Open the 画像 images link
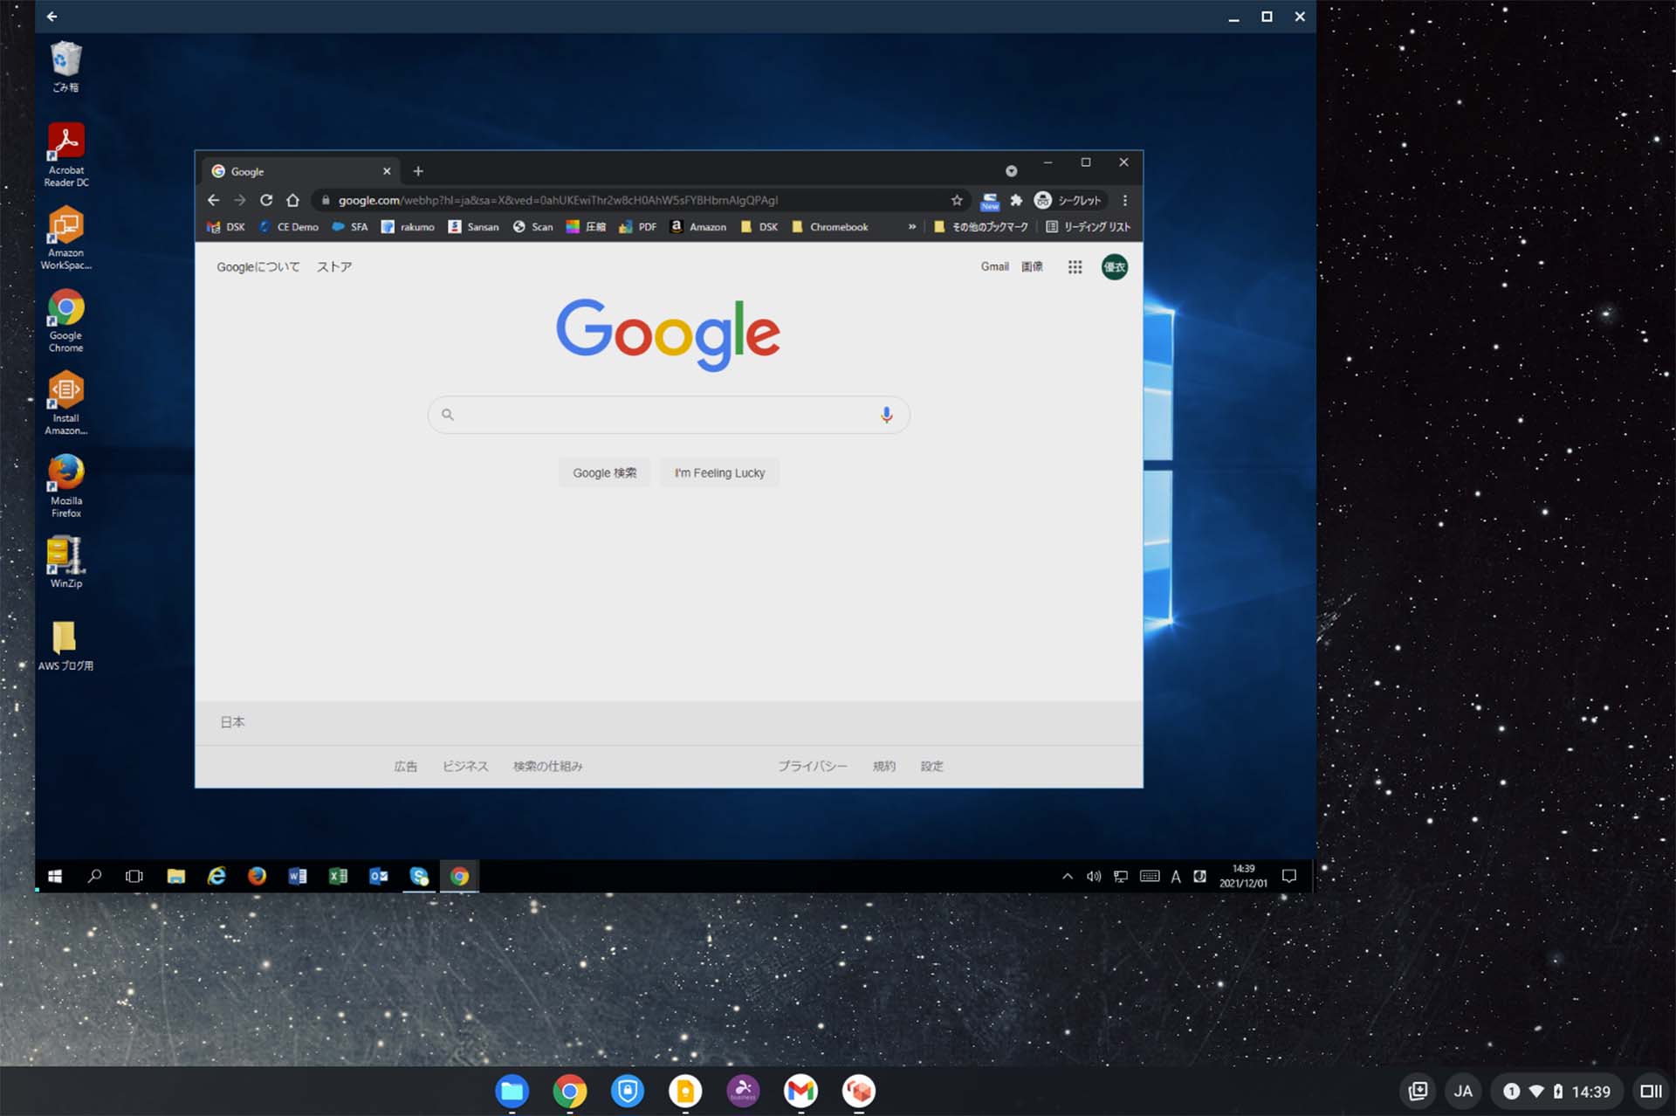Screen dimensions: 1676x1116 (1032, 266)
